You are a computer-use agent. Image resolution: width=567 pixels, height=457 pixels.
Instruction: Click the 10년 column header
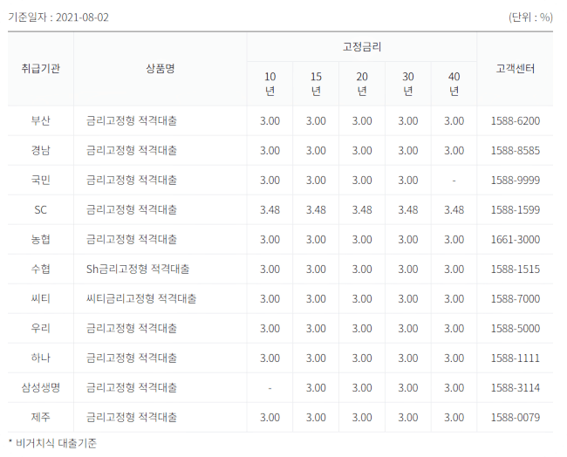(x=270, y=84)
